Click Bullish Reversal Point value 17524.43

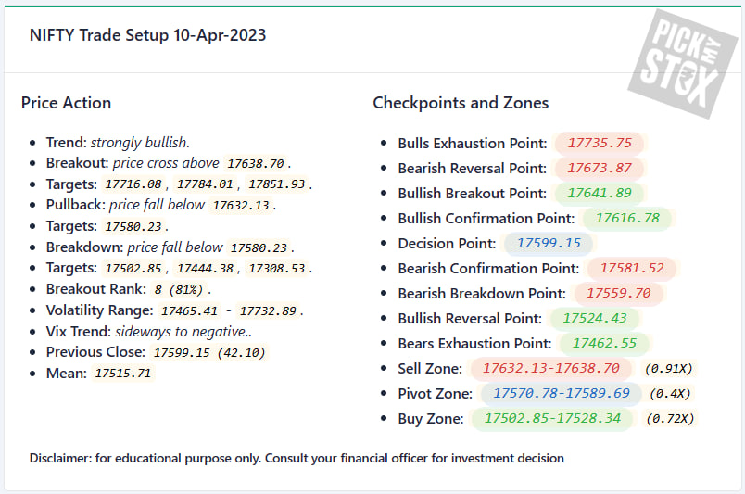click(595, 319)
